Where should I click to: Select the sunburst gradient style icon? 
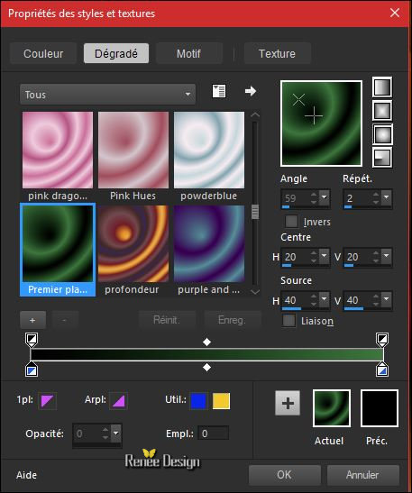pos(382,134)
